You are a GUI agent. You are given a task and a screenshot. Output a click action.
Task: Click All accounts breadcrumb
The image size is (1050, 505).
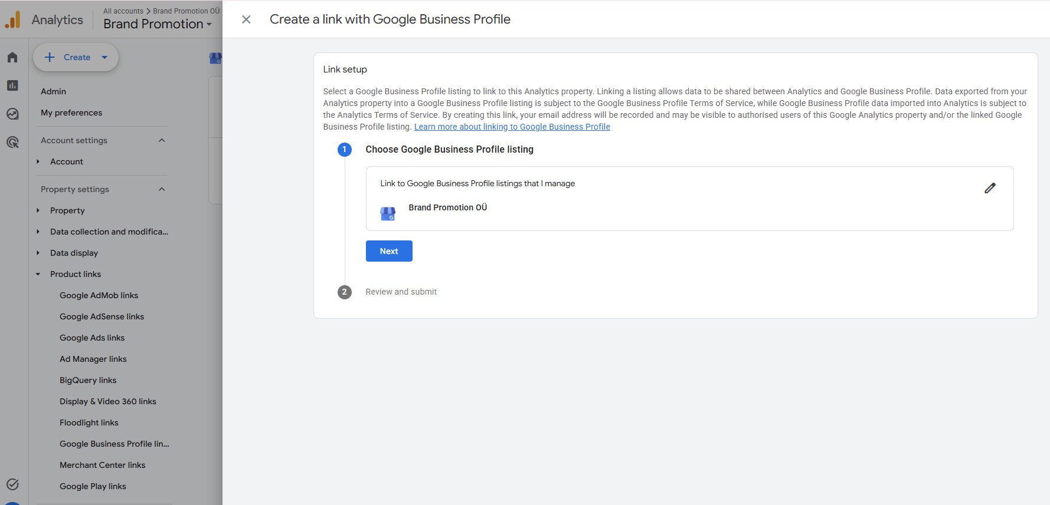pos(123,11)
